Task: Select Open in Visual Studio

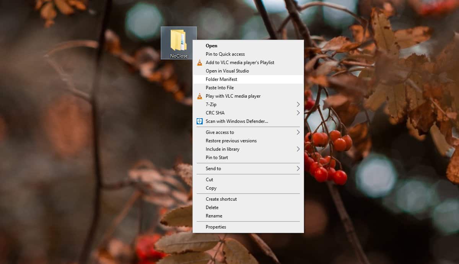Action: click(248, 71)
